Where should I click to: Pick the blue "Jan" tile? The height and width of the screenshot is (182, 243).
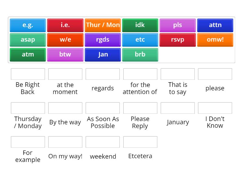click(x=103, y=55)
